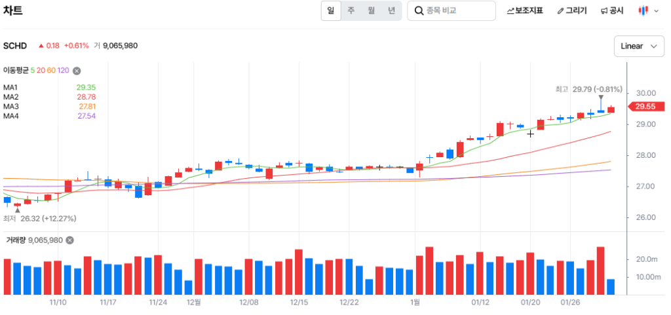Activate the 그리기 drawing pencil tool
Viewport: 671px width, 315px height.
click(571, 10)
